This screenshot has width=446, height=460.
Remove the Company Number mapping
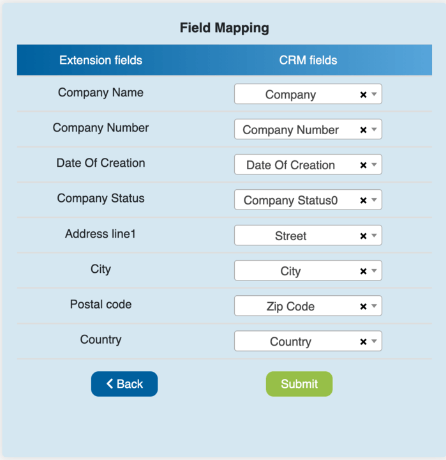(x=363, y=130)
